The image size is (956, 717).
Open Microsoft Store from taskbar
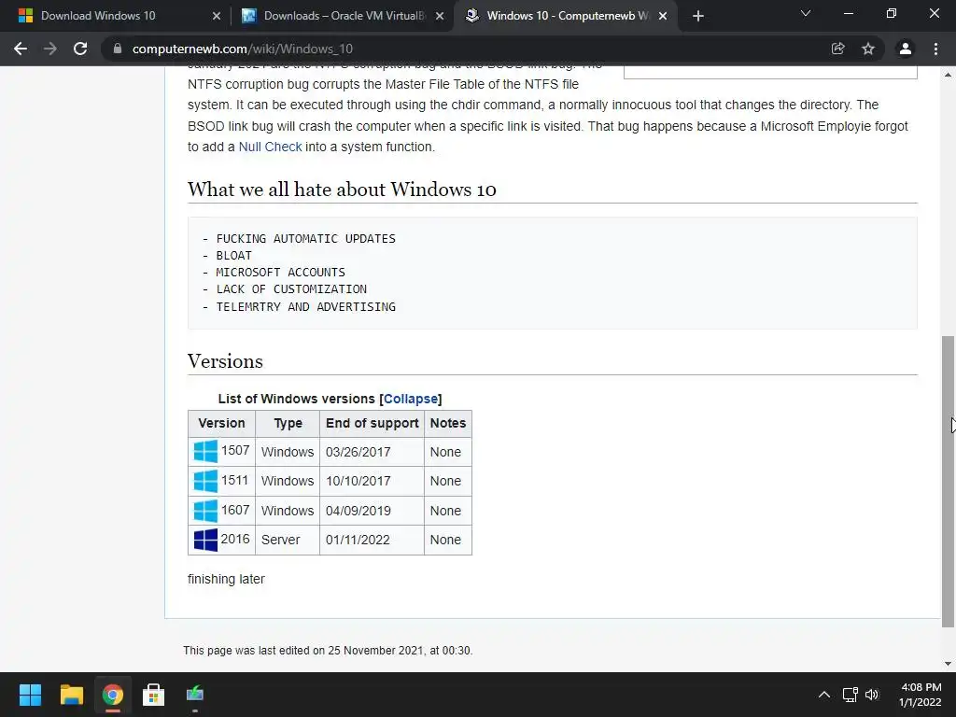point(153,695)
